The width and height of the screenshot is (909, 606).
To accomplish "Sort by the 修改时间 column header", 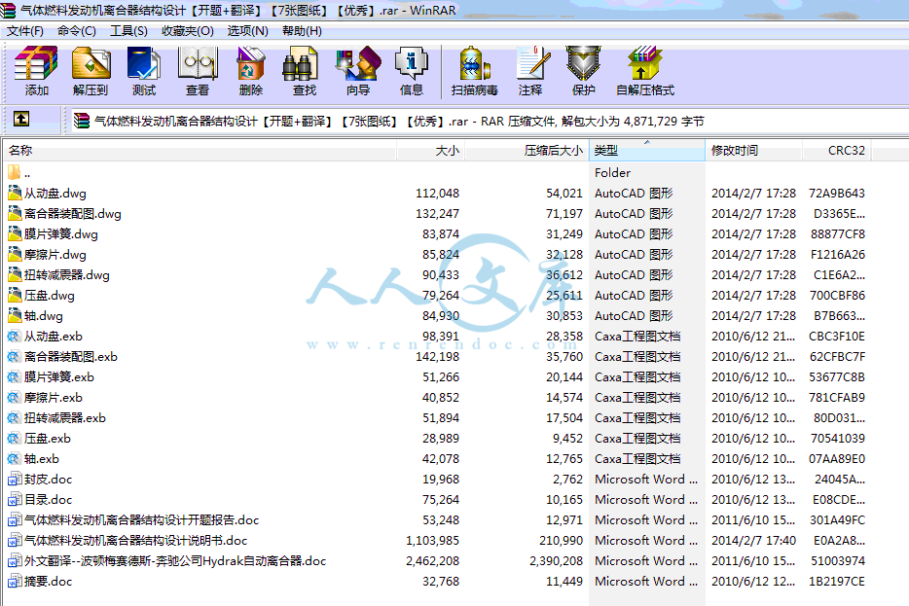I will point(754,151).
